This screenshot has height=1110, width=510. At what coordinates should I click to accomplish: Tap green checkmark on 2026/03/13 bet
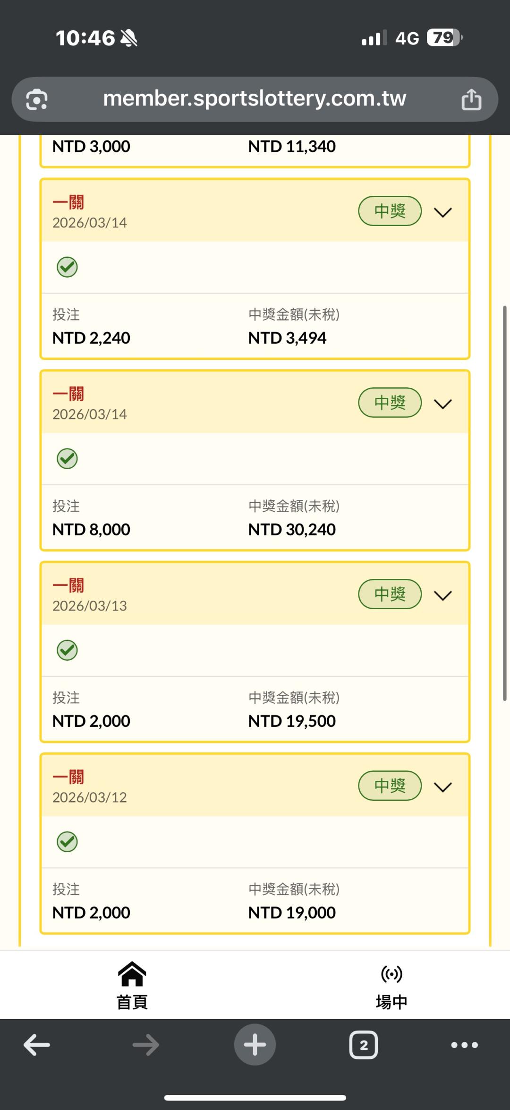pos(67,650)
